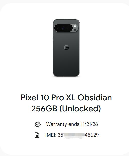Click the bottom edge of the phone image
The height and width of the screenshot is (156, 129).
[66, 76]
